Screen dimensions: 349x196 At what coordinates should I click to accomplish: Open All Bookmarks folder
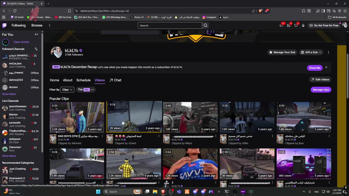point(337,17)
